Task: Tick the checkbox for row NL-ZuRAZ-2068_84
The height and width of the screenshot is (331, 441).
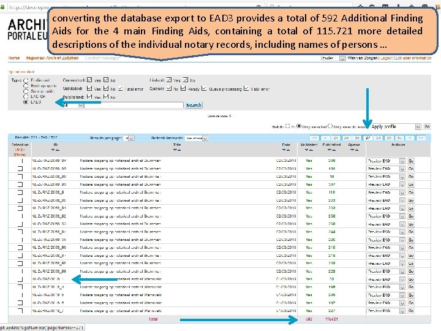Action: [x=20, y=232]
